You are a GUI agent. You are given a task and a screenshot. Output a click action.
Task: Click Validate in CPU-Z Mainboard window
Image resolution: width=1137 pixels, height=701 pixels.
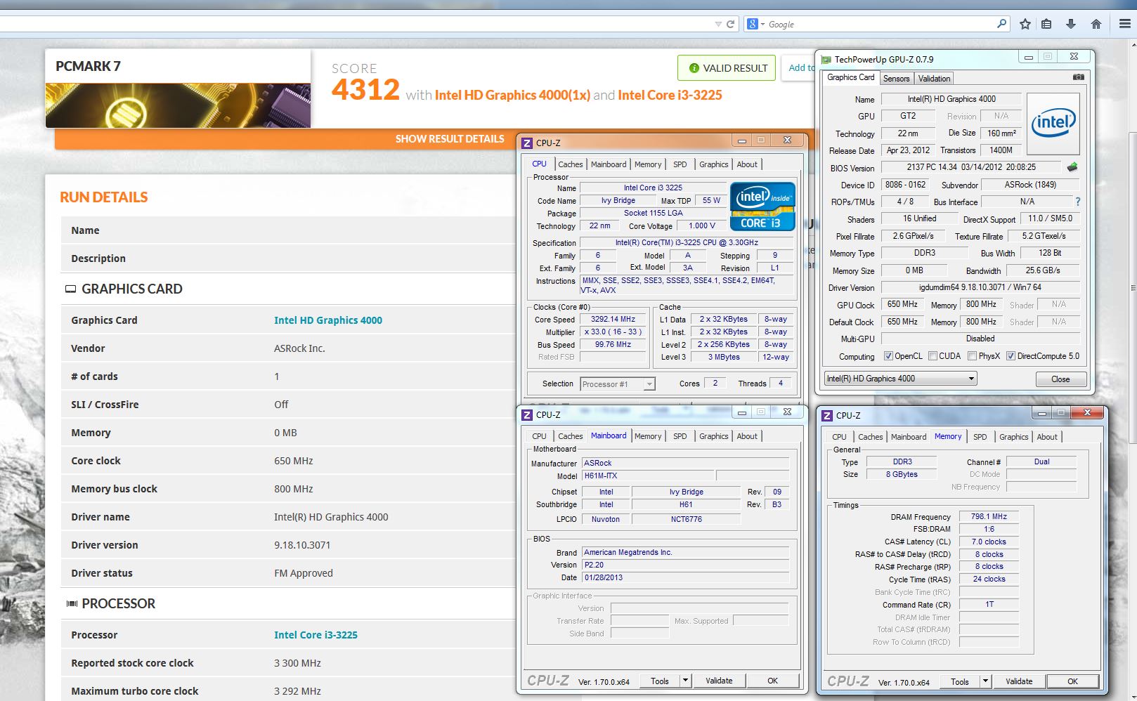click(719, 681)
